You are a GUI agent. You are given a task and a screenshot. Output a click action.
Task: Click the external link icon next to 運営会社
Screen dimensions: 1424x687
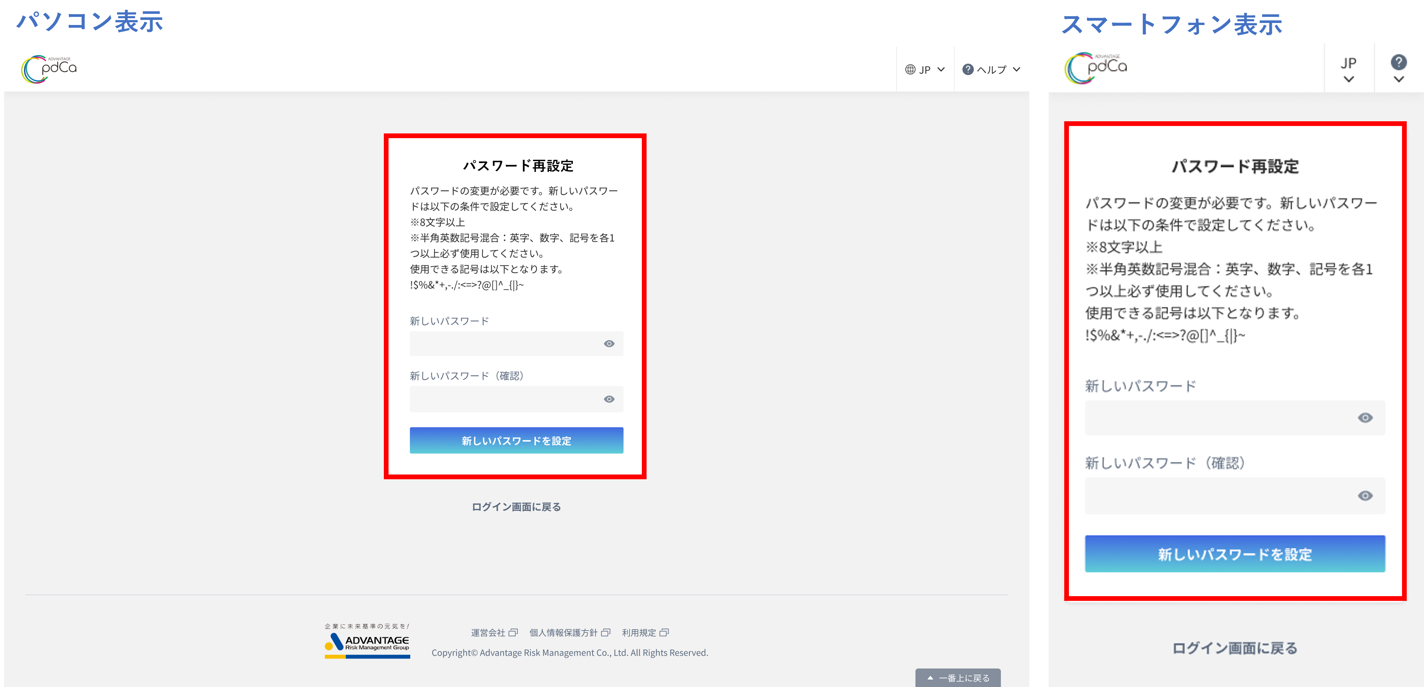click(x=513, y=632)
